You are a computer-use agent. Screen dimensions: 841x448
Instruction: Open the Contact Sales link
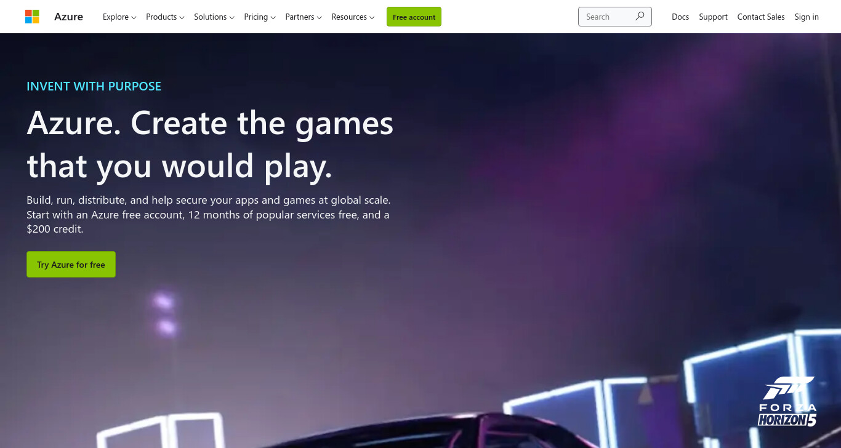761,17
